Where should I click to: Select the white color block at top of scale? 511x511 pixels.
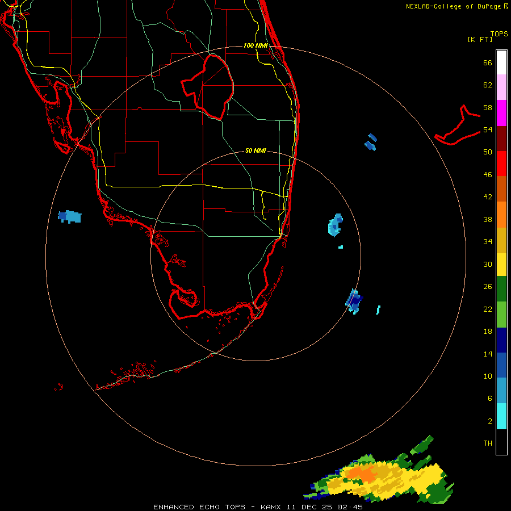point(501,62)
